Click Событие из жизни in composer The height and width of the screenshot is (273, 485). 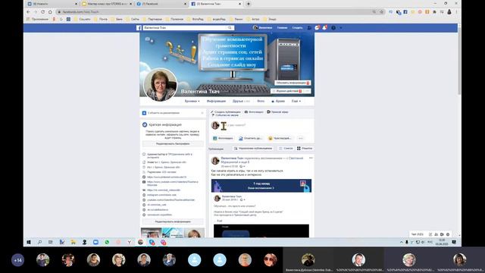[x=225, y=115]
